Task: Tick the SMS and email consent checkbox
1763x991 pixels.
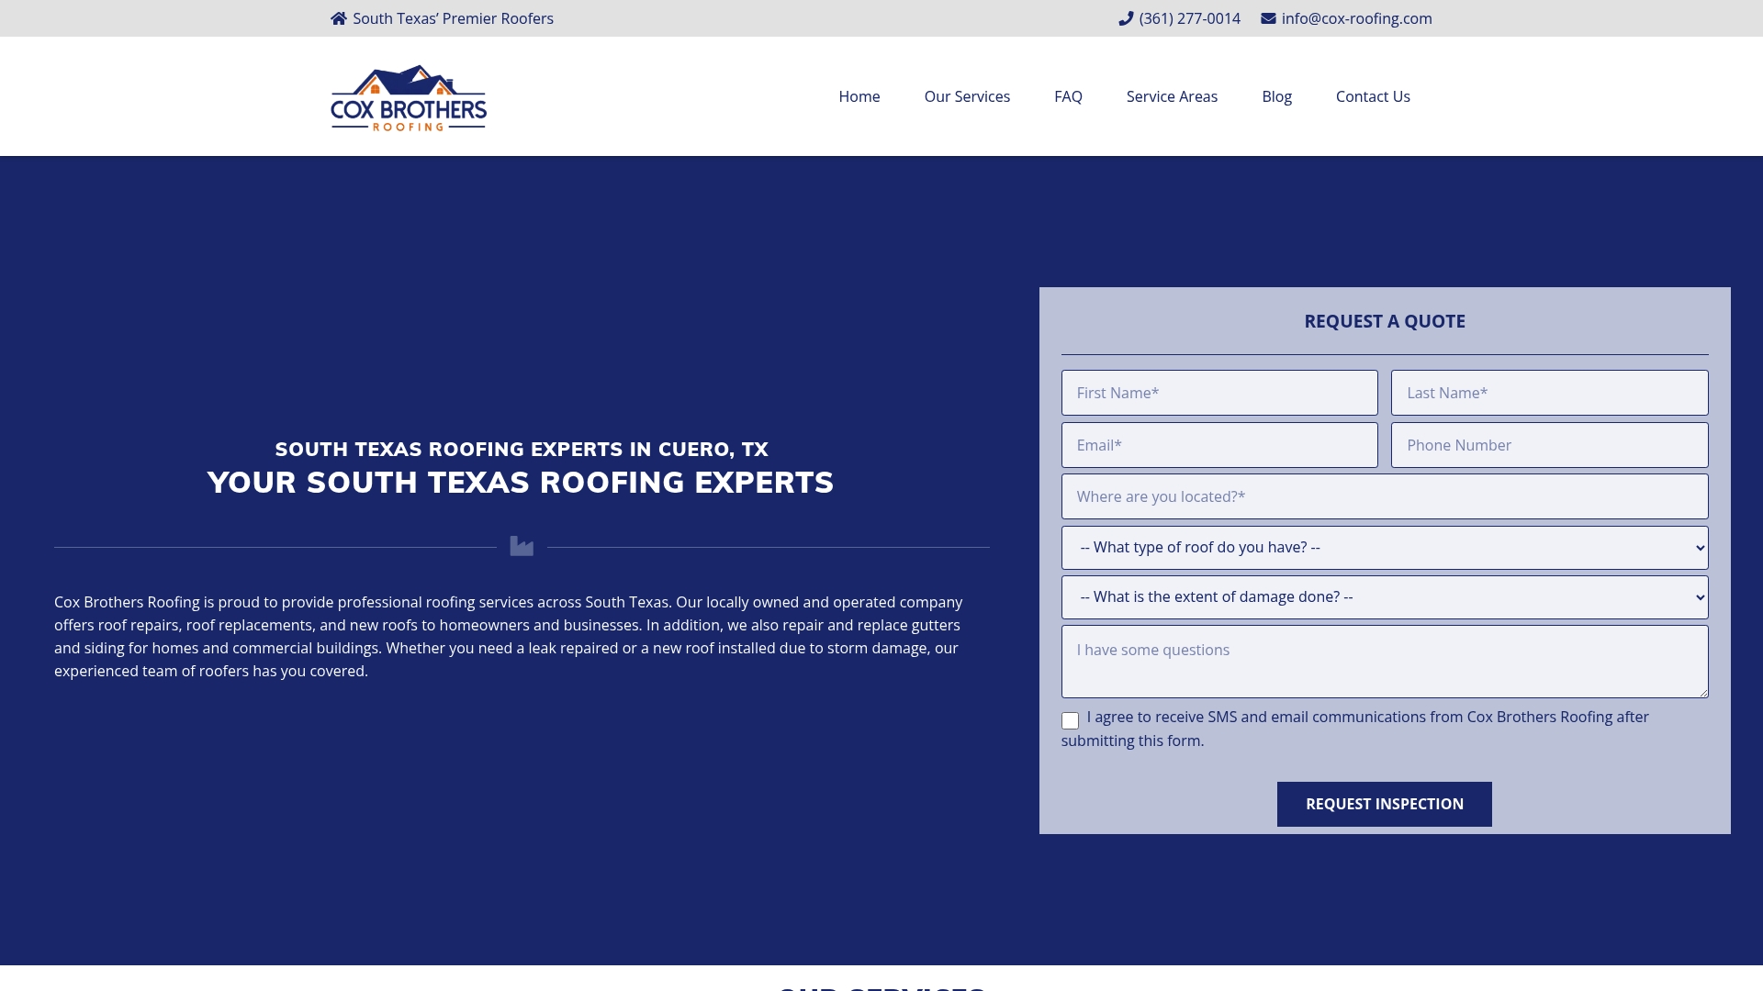Action: click(x=1070, y=720)
